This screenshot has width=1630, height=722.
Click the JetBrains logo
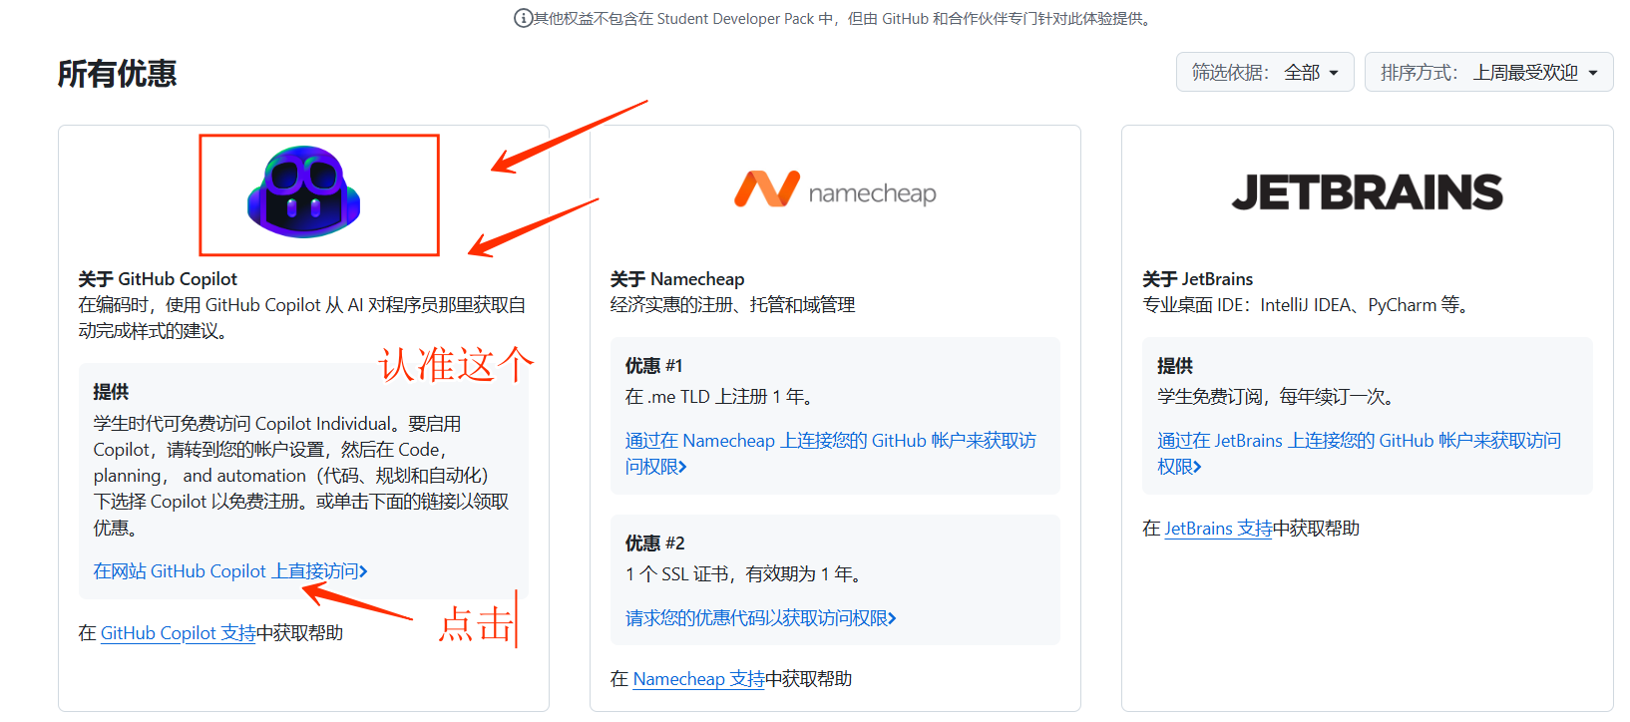(x=1367, y=192)
